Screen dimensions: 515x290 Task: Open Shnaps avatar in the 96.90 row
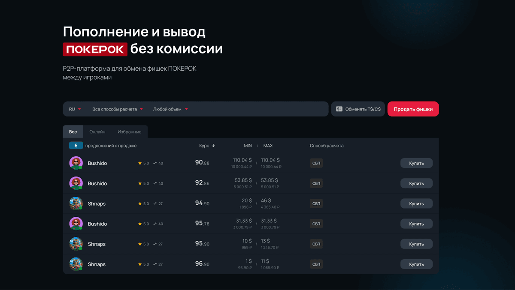(76, 264)
